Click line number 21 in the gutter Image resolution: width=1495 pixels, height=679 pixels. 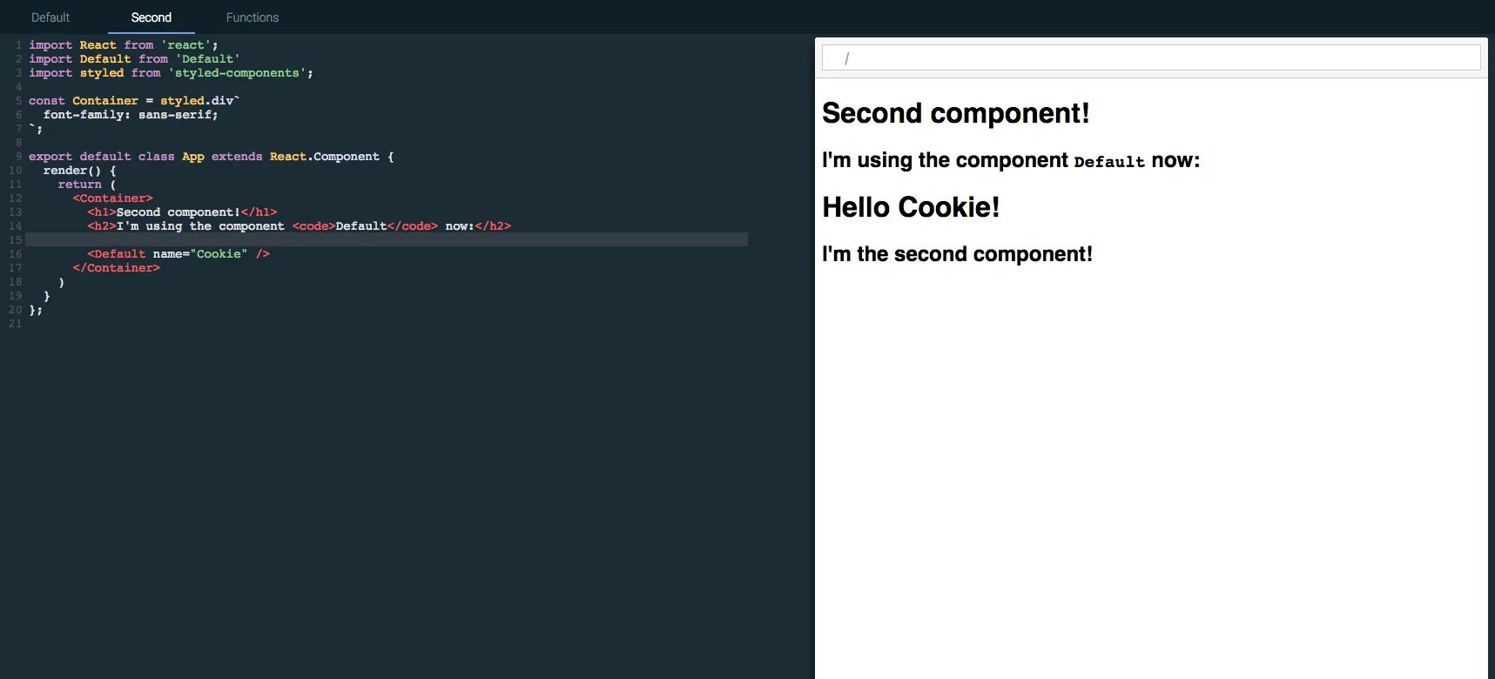(15, 324)
